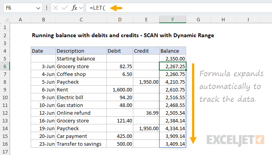This screenshot has height=155, width=272.
Task: Select row 4 header
Action: tap(5, 51)
